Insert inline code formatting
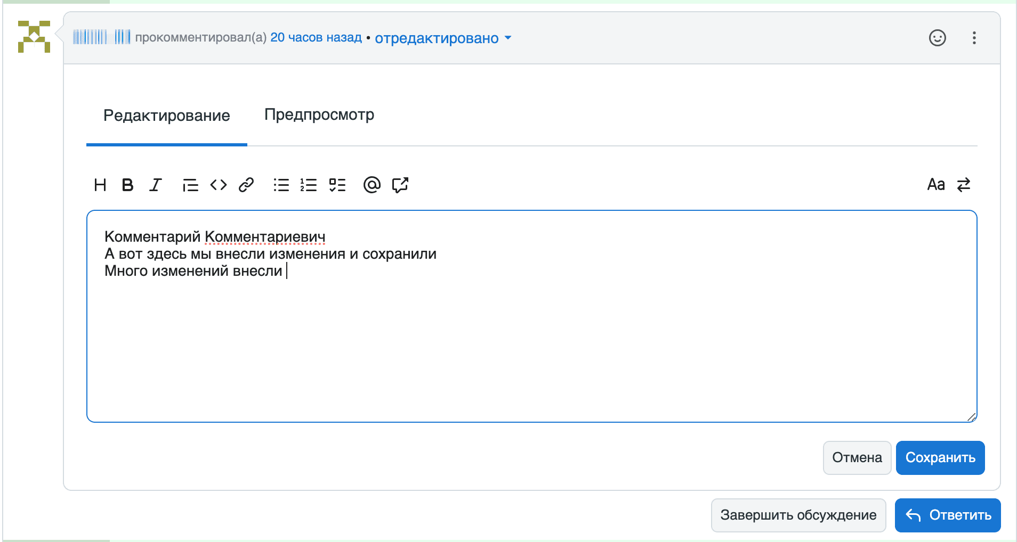Image resolution: width=1017 pixels, height=542 pixels. [x=219, y=185]
